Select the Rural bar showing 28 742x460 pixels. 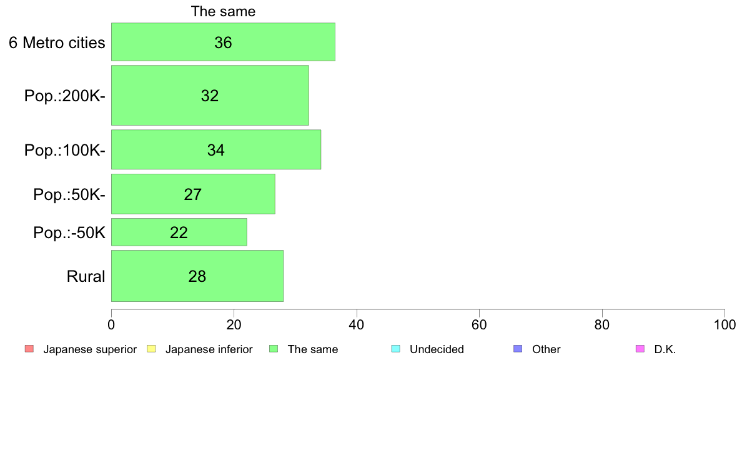coord(197,276)
